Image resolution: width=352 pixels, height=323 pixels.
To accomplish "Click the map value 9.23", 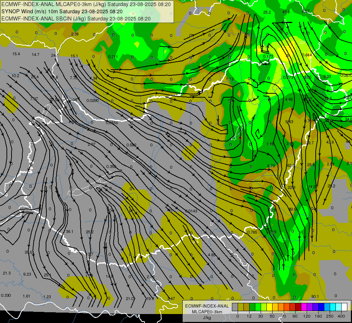I will click(27, 274).
